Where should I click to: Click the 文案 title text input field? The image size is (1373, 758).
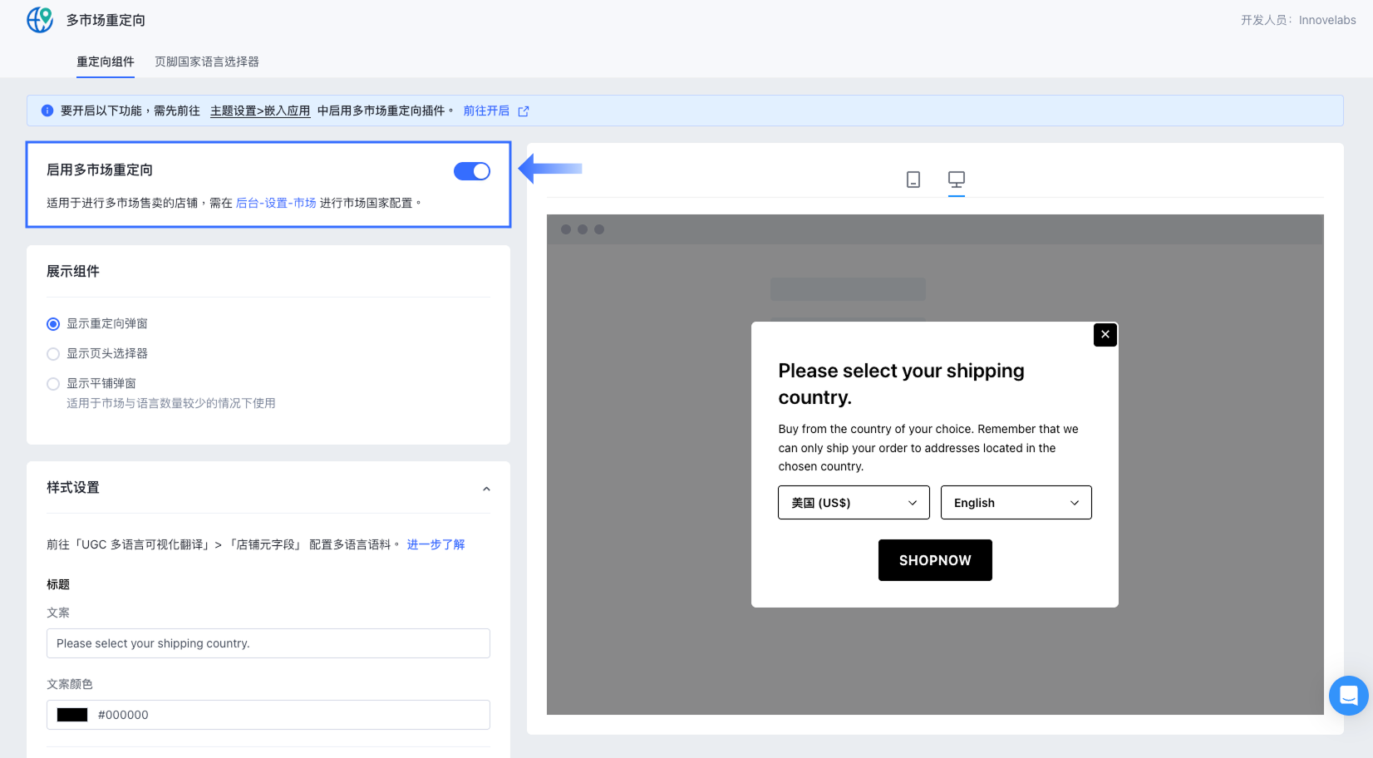pyautogui.click(x=268, y=643)
